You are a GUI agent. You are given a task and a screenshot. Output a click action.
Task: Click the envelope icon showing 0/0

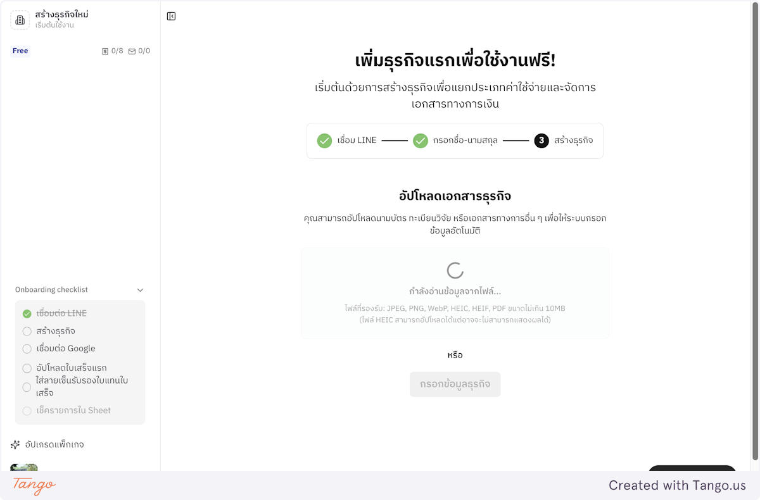tap(132, 51)
